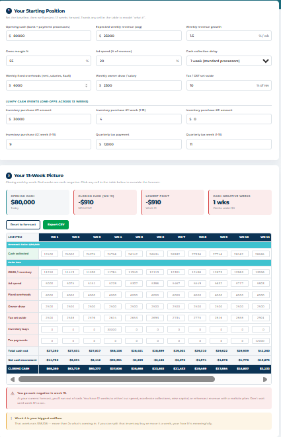Edit Ad spend cell for WK 1

point(50,283)
